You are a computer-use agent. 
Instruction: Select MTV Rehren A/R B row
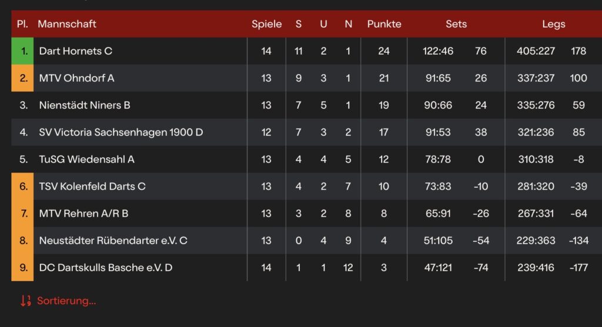click(83, 213)
